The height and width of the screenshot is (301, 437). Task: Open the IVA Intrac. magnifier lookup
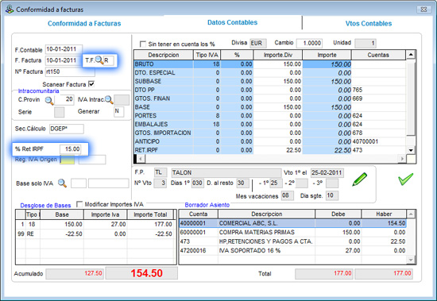(109, 100)
